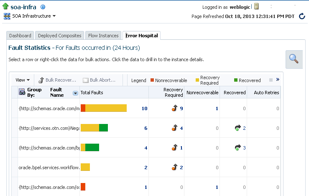The height and width of the screenshot is (196, 309).
Task: Click the recovered icon beside count 2
Action: click(238, 128)
